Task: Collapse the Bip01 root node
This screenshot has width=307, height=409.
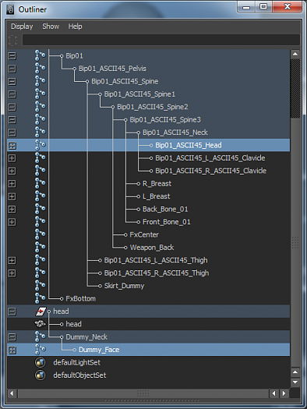Action: coord(12,55)
